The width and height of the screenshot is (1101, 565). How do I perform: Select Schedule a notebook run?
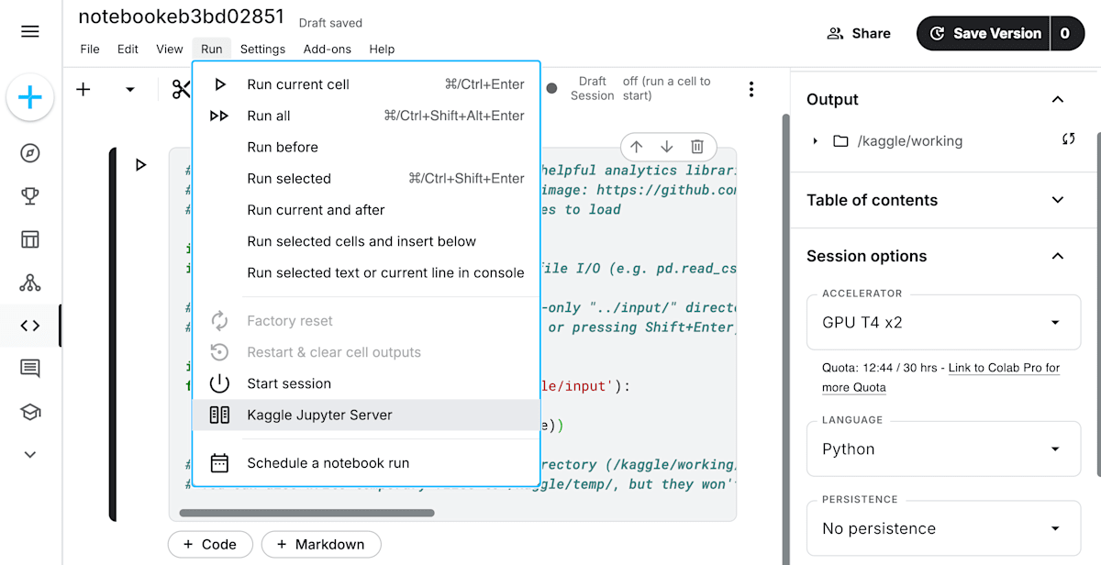click(366, 463)
